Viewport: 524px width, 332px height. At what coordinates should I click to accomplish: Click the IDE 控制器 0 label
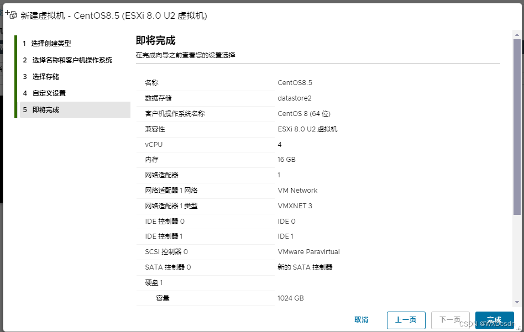click(165, 222)
